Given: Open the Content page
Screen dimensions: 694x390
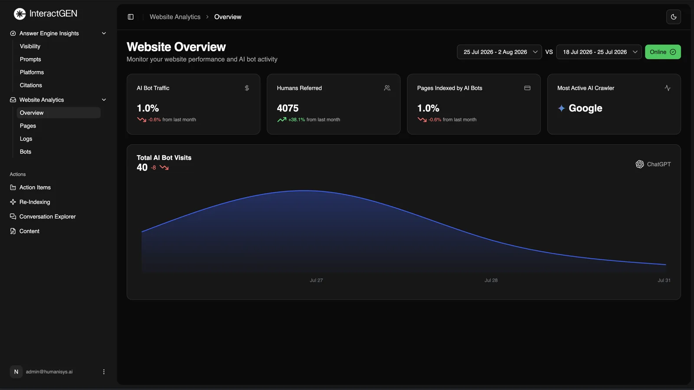Looking at the screenshot, I should 29,231.
